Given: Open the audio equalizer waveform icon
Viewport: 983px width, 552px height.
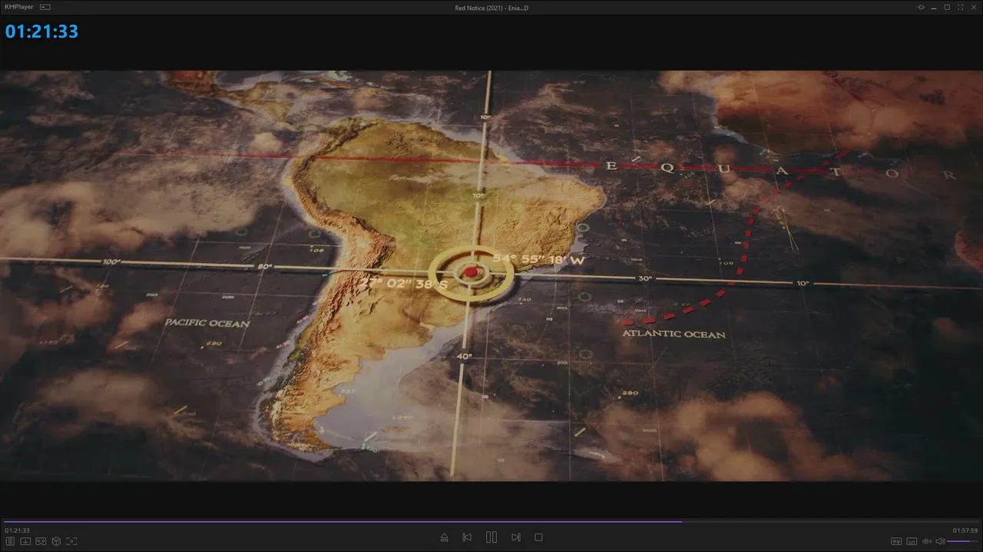Looking at the screenshot, I should coord(926,541).
